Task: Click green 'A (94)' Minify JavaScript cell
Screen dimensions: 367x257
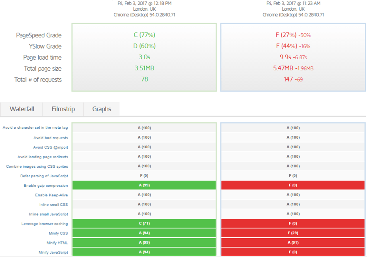Action: pos(144,252)
